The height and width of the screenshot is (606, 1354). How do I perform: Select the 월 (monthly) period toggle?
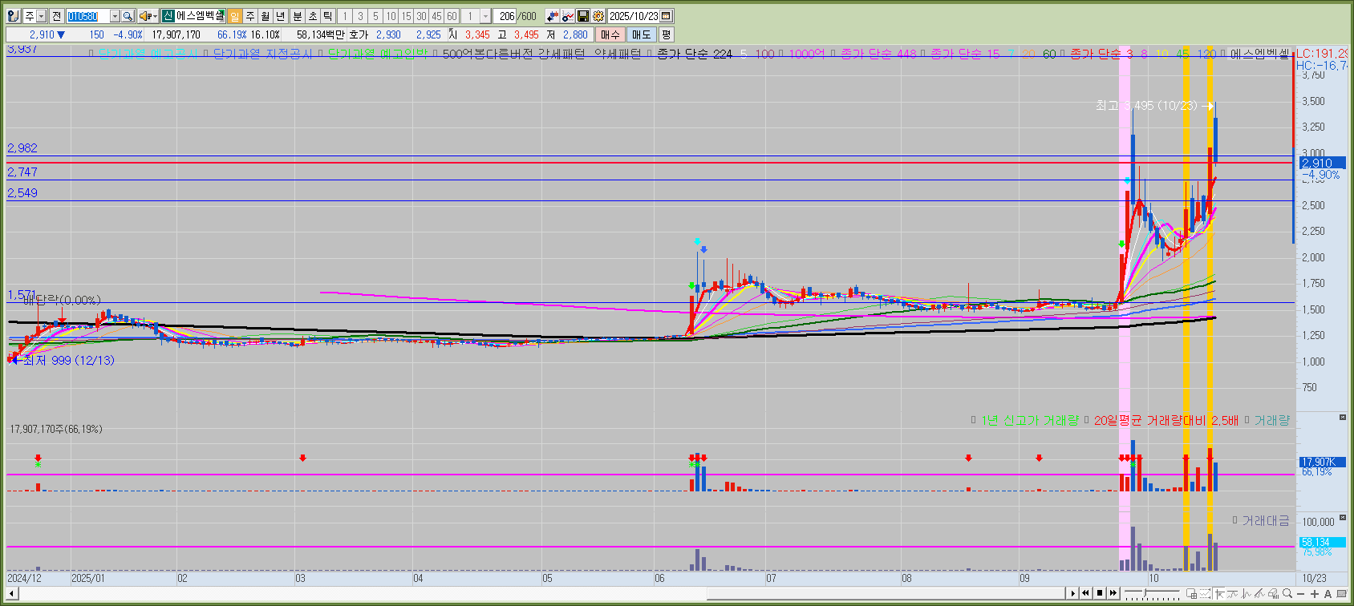coord(265,16)
